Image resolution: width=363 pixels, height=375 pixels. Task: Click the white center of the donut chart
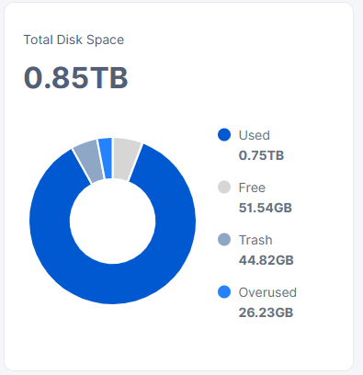[112, 221]
